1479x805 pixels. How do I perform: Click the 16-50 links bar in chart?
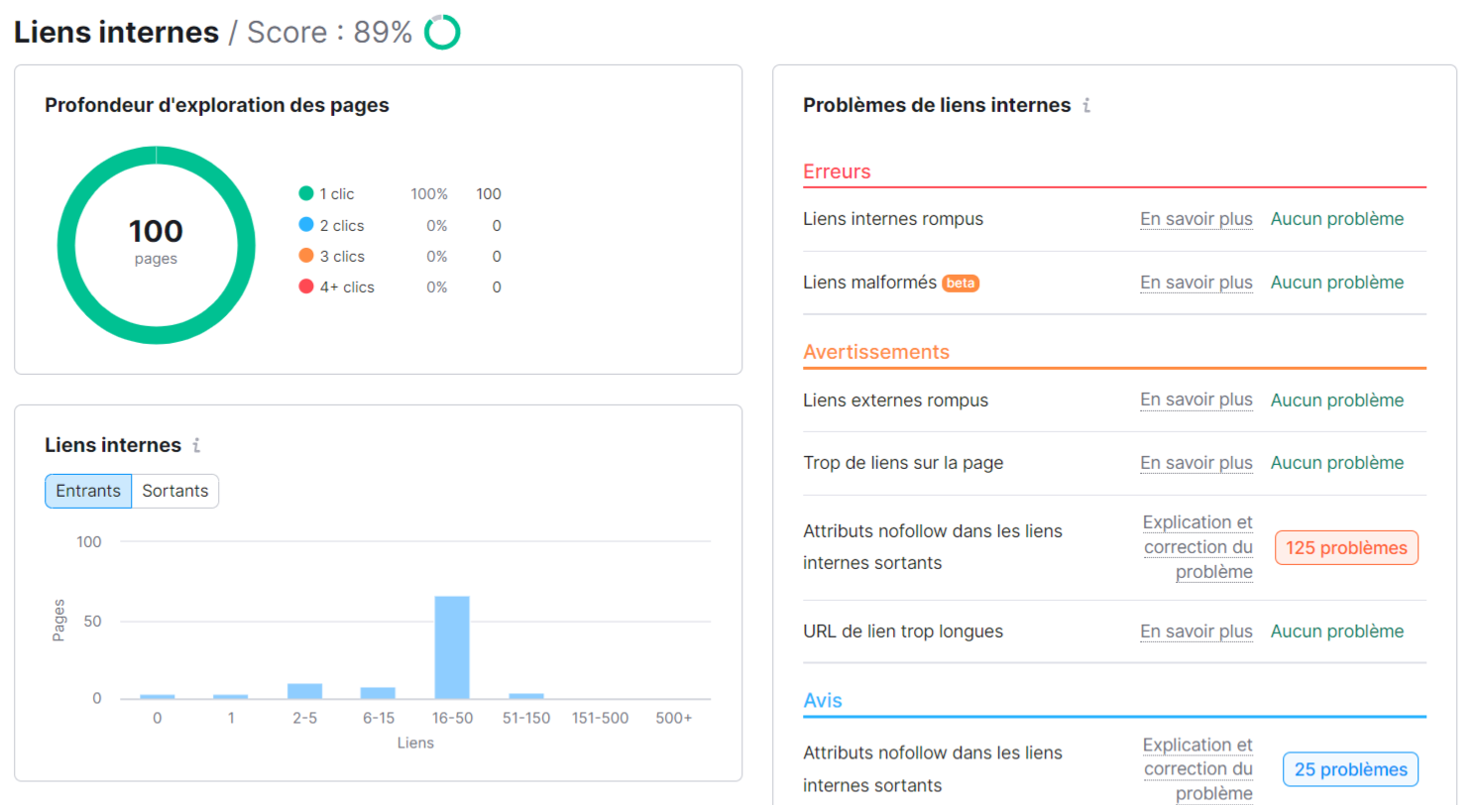(x=452, y=647)
